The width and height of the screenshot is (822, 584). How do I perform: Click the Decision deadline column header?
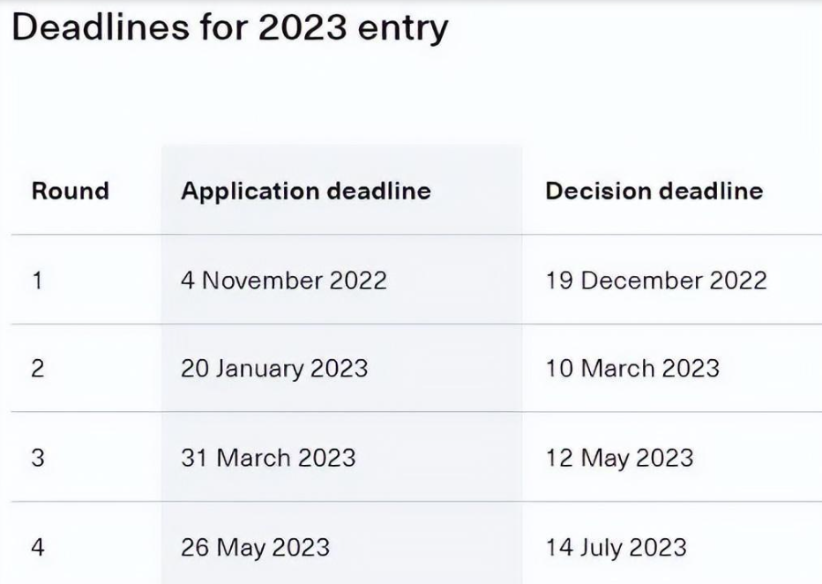pyautogui.click(x=654, y=191)
